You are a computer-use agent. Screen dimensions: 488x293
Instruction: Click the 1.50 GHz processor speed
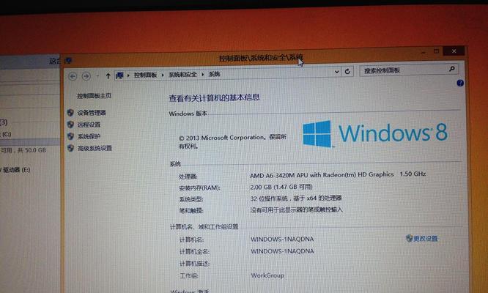click(413, 174)
